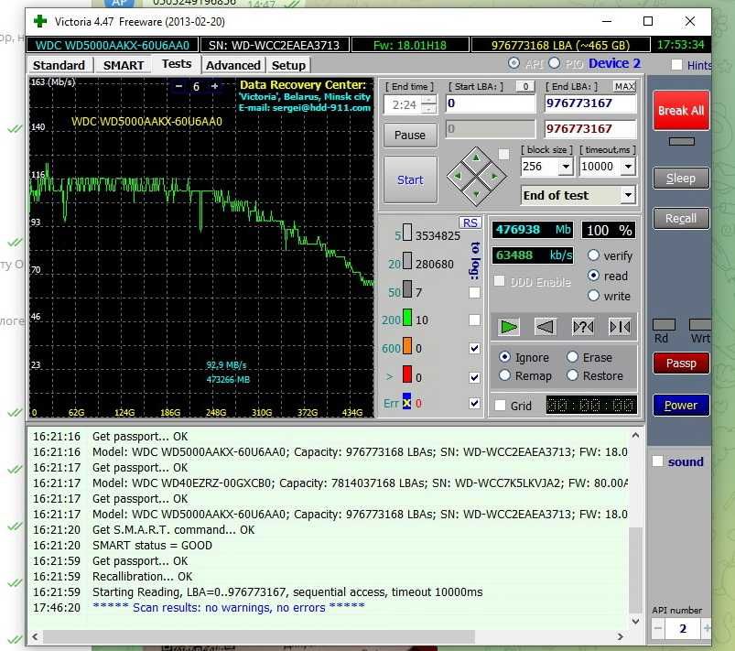The width and height of the screenshot is (735, 651).
Task: Click the RS reset counters button
Action: pyautogui.click(x=470, y=222)
